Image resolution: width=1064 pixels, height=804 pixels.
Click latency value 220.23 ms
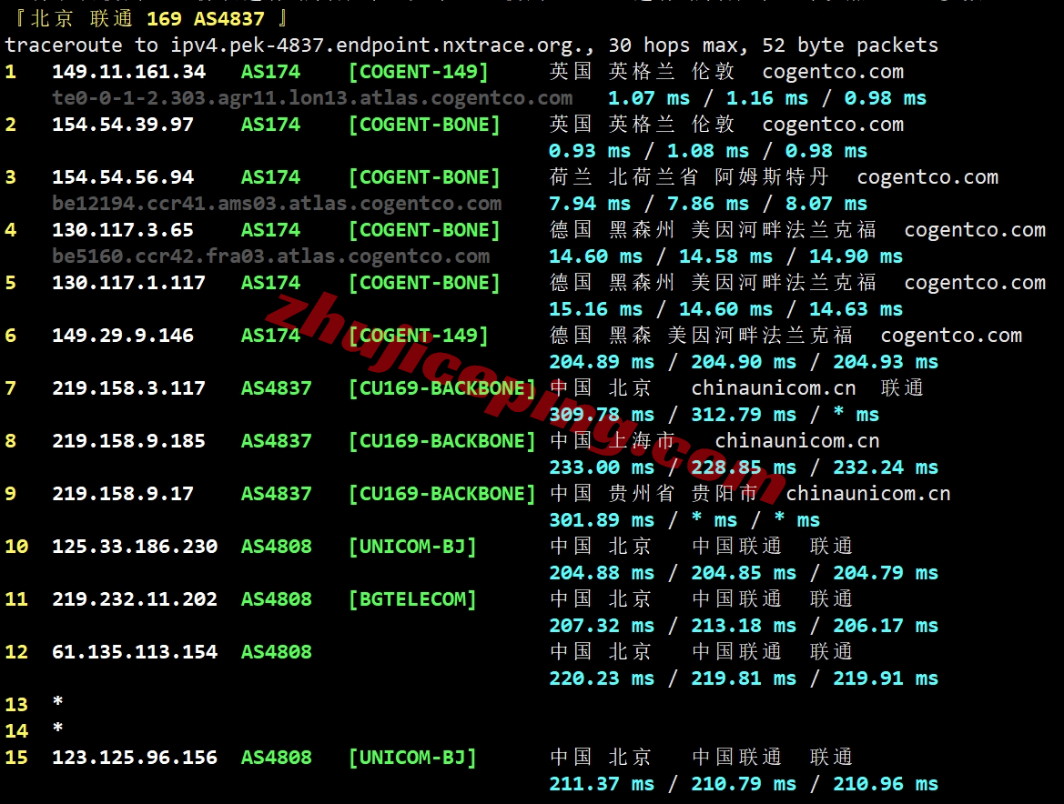point(602,678)
